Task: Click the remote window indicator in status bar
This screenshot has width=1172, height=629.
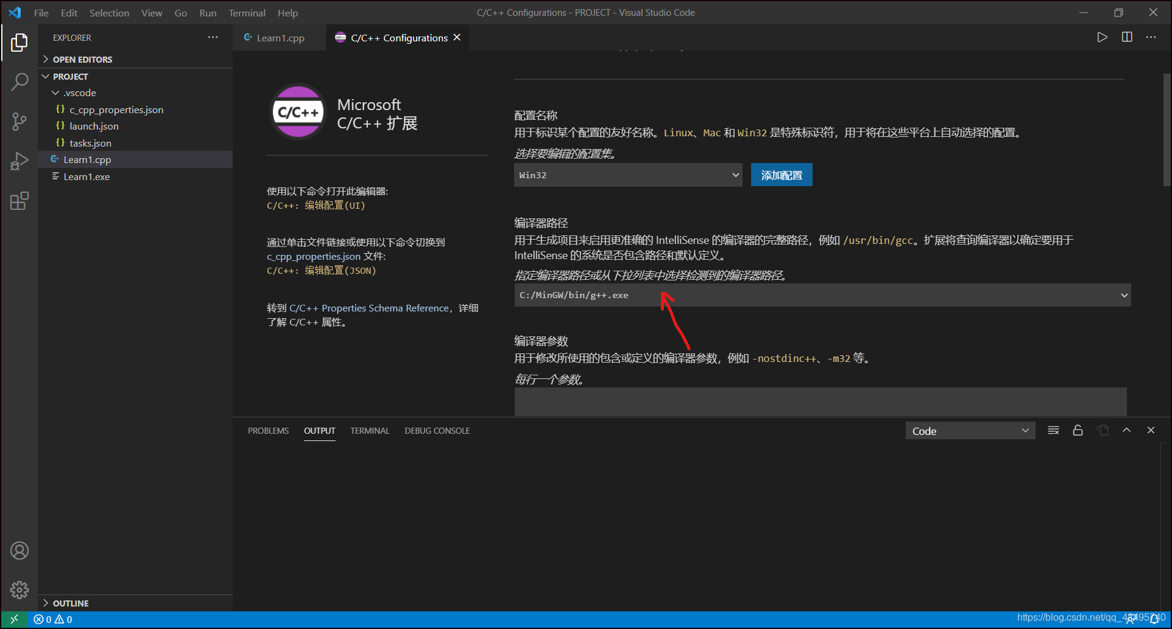Action: (14, 619)
